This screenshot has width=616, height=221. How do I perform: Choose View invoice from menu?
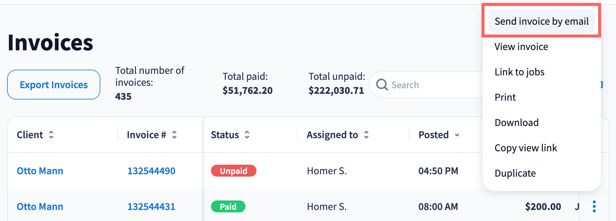[x=521, y=47]
